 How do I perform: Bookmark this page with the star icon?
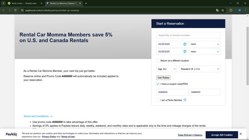click(223, 10)
